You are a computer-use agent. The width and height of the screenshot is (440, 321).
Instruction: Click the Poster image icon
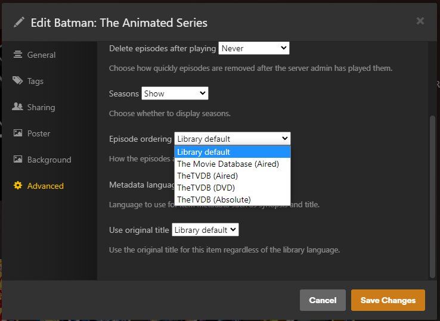18,133
